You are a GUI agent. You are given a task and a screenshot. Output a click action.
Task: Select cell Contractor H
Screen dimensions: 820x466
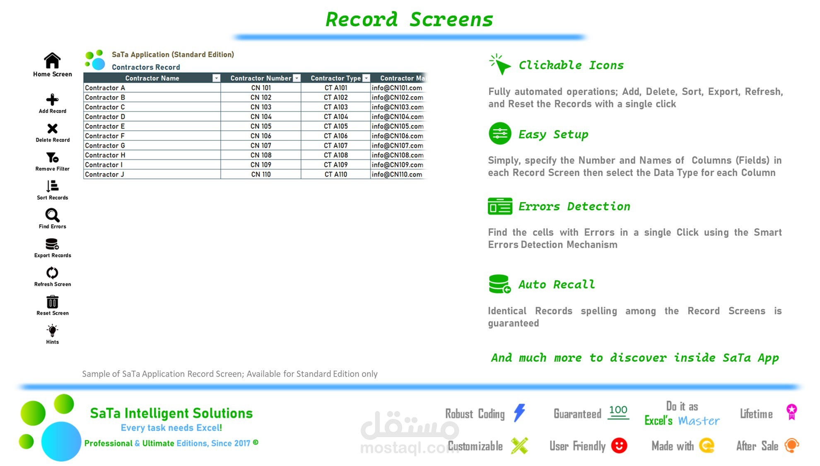coord(152,155)
